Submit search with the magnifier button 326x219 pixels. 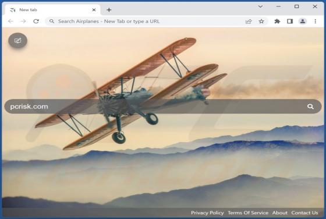coord(310,107)
